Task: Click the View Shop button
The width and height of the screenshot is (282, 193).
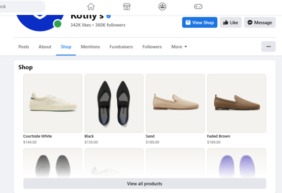Action: [x=199, y=22]
